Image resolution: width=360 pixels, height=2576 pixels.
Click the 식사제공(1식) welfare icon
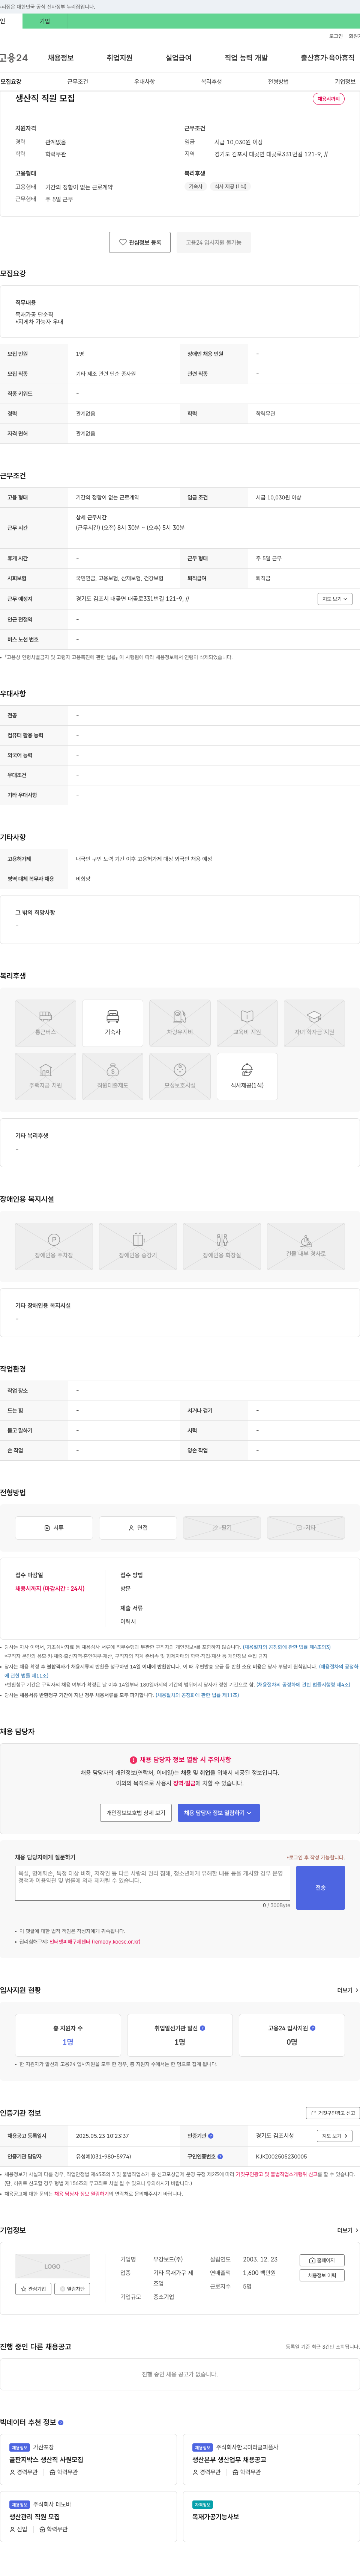247,1076
